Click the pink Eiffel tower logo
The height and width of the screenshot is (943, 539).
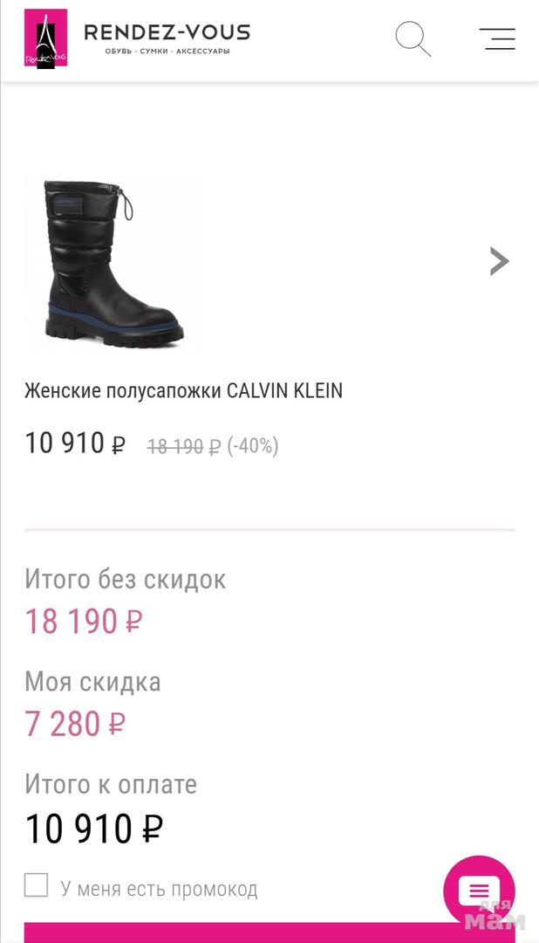tap(45, 38)
